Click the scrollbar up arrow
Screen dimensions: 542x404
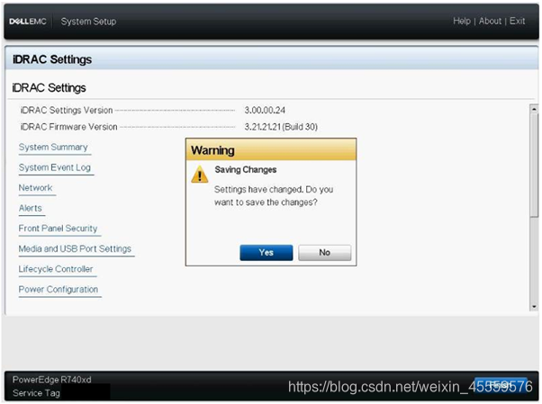[x=534, y=109]
